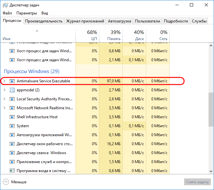Click the scrollbar down arrow
This screenshot has height=190, width=214.
(211, 171)
